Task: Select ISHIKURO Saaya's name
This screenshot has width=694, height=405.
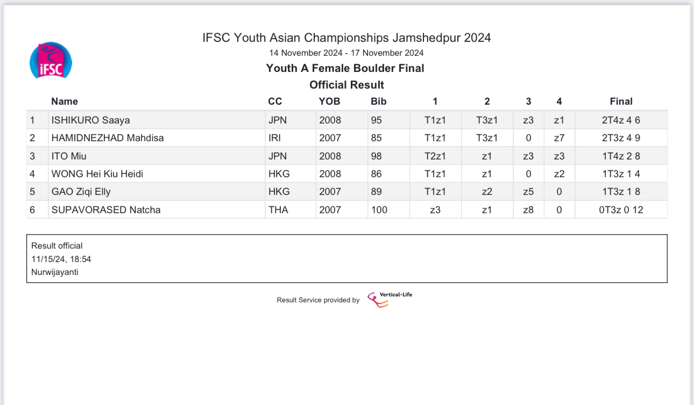Action: tap(90, 120)
